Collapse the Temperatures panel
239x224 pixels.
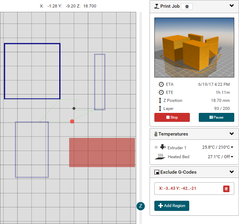point(232,134)
